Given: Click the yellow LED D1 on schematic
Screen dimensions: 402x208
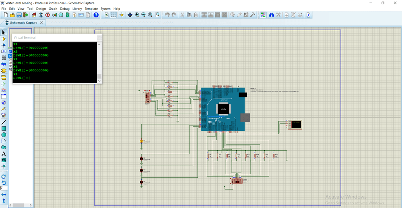Looking at the screenshot, I should tap(142, 141).
